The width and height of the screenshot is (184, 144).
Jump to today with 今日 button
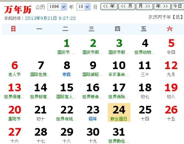pos(178,7)
